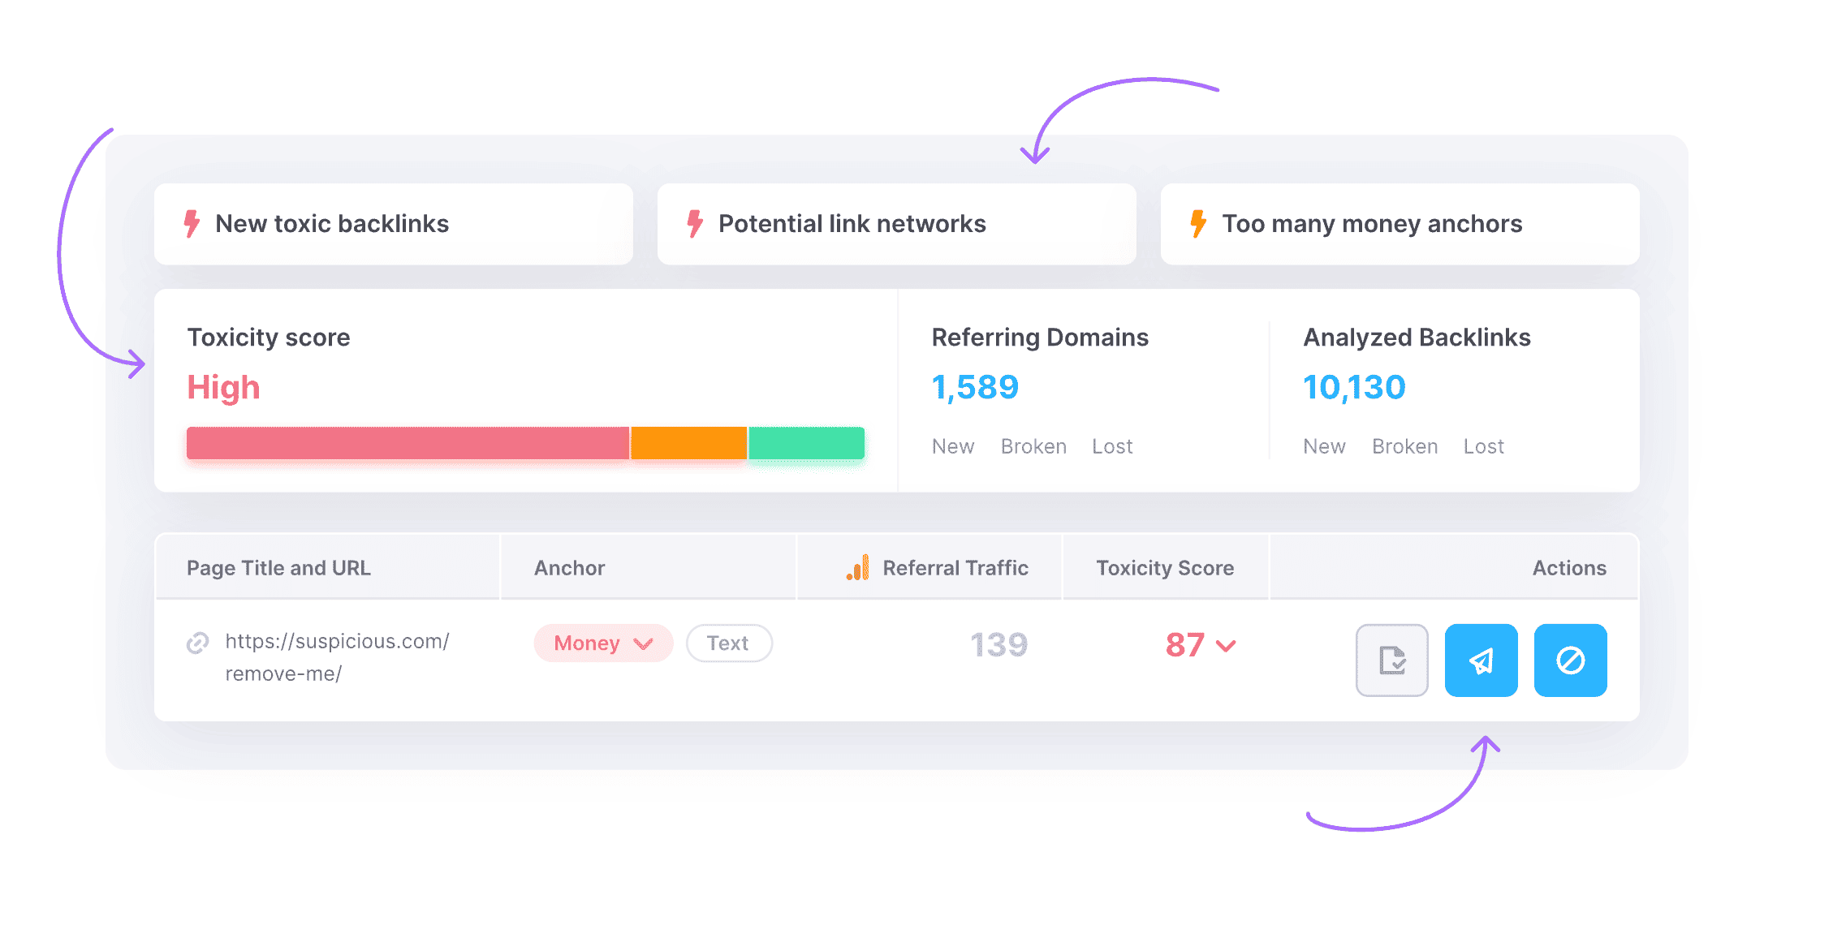Click the red segment of the toxicity bar
Screen dimensions: 1846x925
(x=406, y=443)
